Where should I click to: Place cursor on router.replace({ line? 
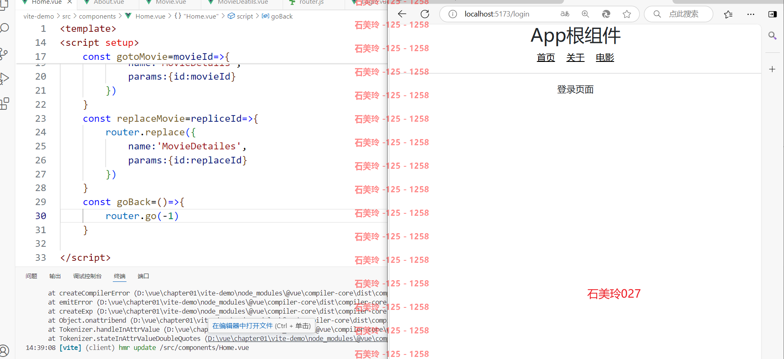[x=150, y=132]
